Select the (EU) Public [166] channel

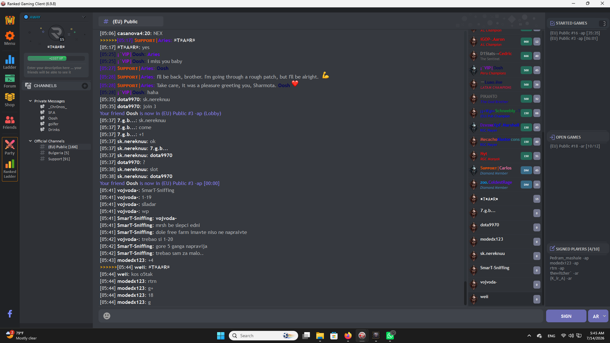[62, 147]
